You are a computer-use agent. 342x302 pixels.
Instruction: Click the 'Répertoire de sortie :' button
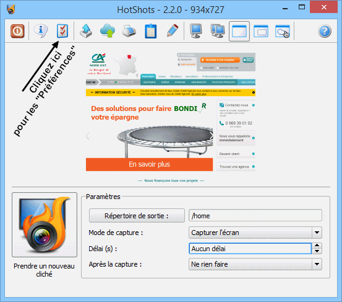click(x=137, y=216)
